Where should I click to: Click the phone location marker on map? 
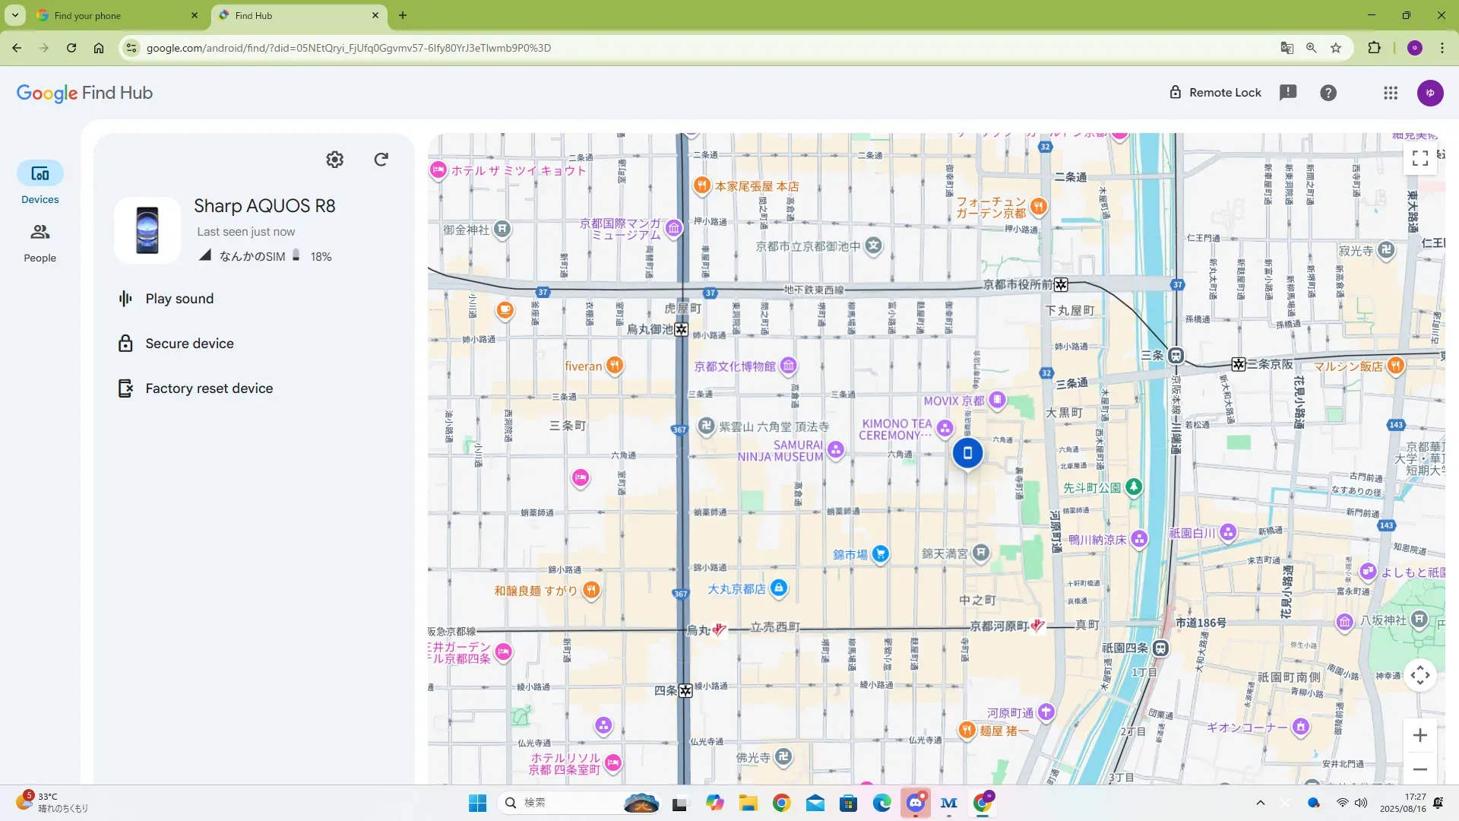coord(967,453)
